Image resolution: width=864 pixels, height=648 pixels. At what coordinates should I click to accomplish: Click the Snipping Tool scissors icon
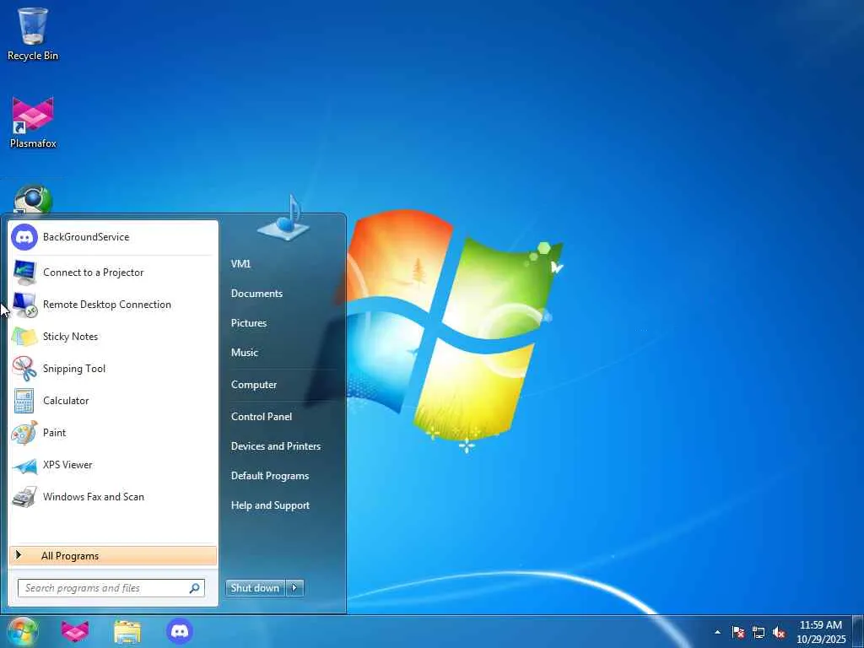(x=24, y=368)
